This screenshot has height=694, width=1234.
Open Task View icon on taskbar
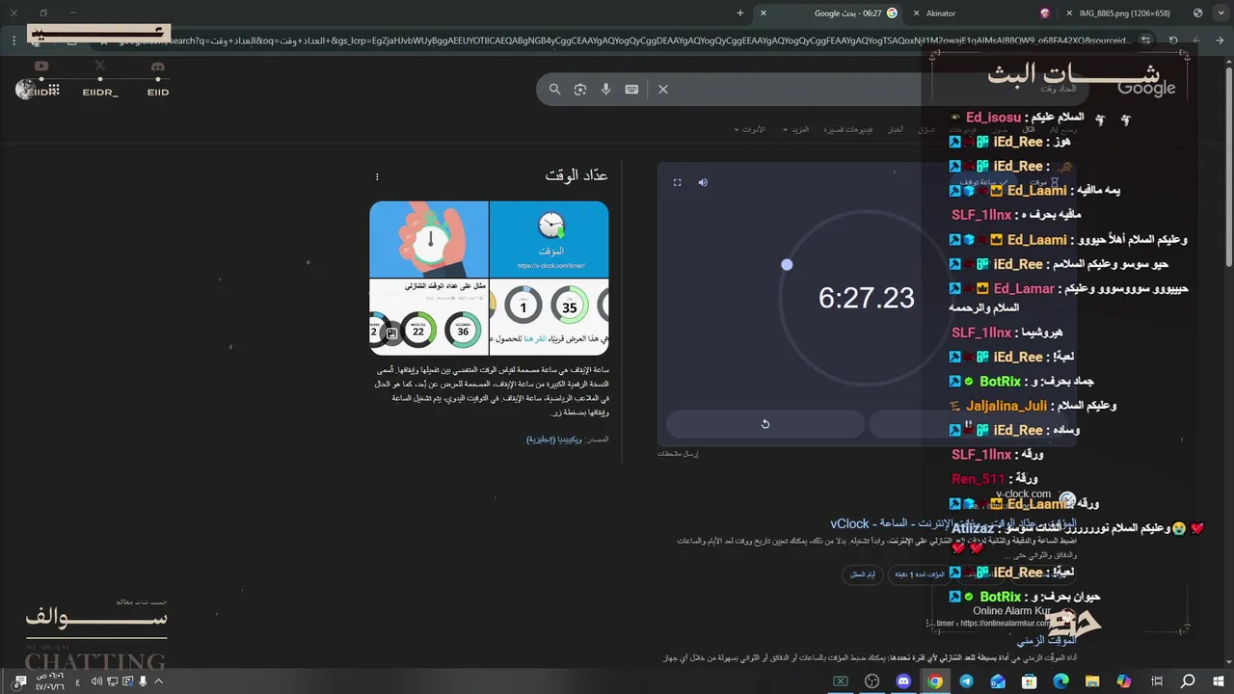click(1156, 681)
